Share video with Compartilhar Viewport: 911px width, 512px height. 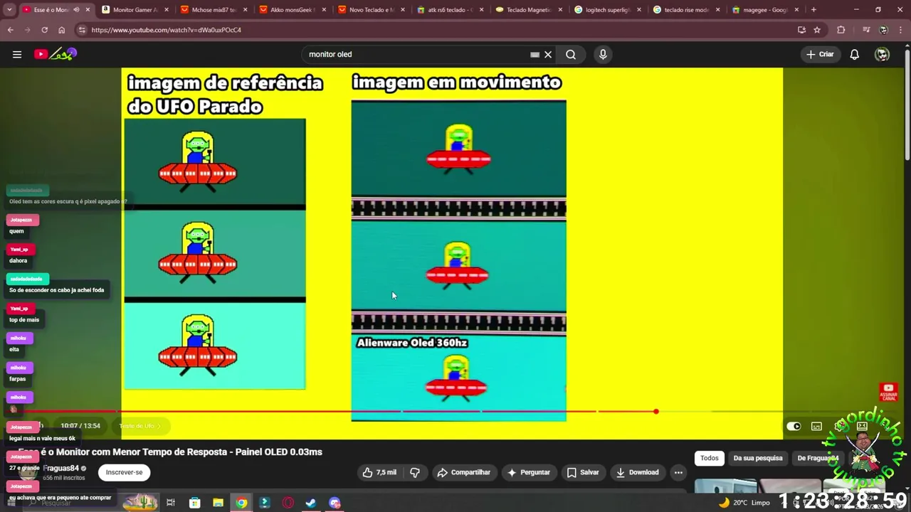[463, 472]
